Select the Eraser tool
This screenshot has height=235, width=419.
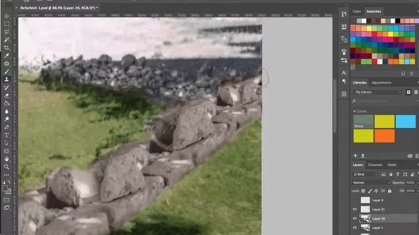pos(7,95)
